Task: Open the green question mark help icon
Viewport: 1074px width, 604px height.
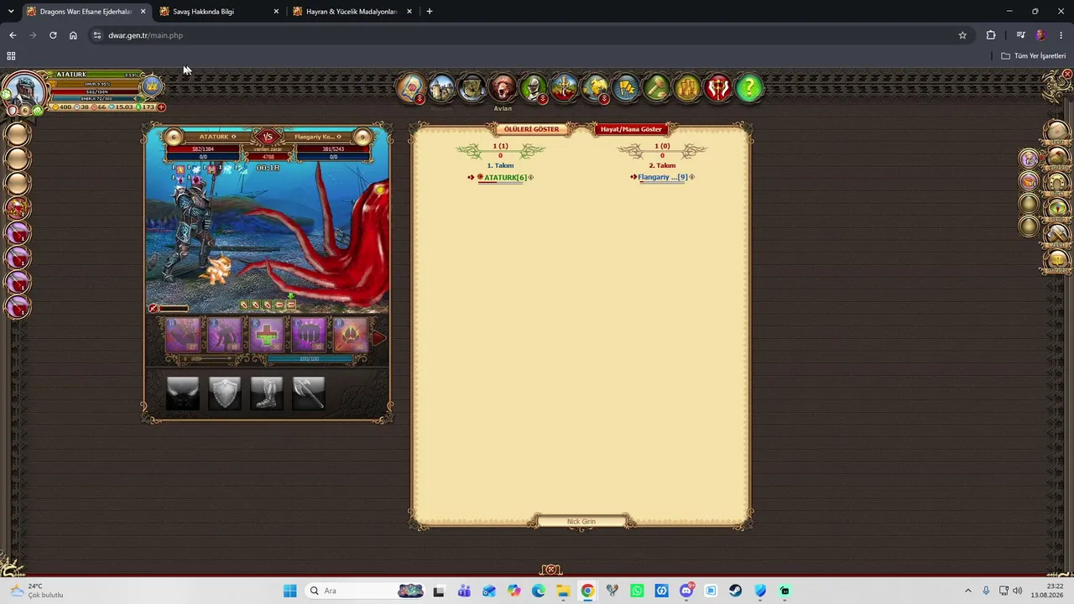Action: (748, 87)
